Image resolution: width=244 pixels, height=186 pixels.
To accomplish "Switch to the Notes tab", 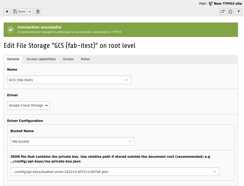I will (x=85, y=59).
